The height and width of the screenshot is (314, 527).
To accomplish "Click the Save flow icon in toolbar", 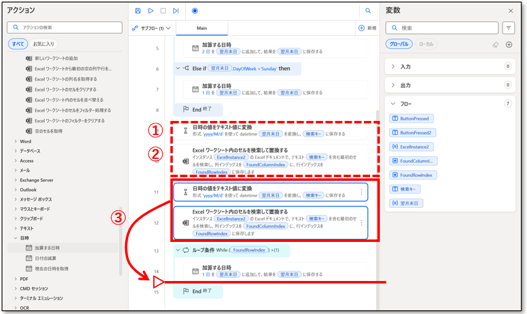I will tap(138, 10).
